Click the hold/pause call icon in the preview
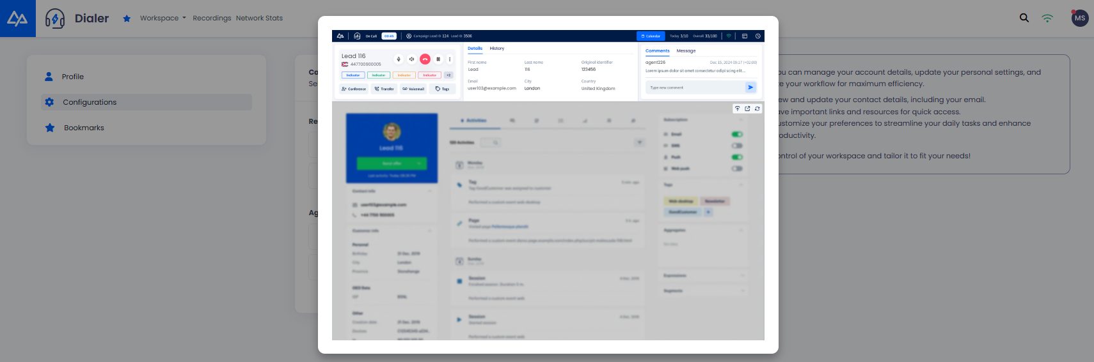Screen dimensions: 1094x362 [438, 59]
